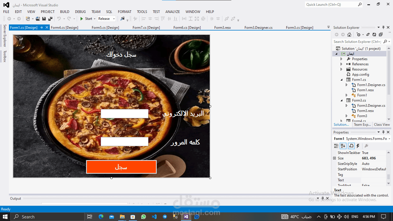Click the Align to Grid layout icon
The image size is (393, 221).
pos(135,19)
